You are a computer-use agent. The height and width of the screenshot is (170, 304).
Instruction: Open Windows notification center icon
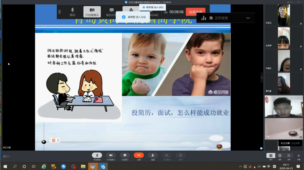pyautogui.click(x=298, y=167)
